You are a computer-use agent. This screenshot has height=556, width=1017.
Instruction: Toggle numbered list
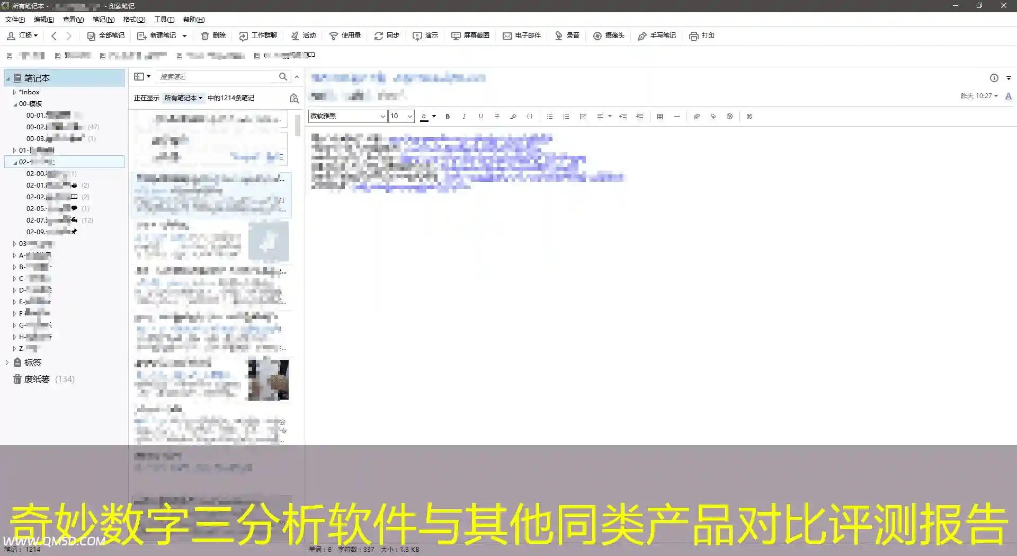tap(566, 117)
